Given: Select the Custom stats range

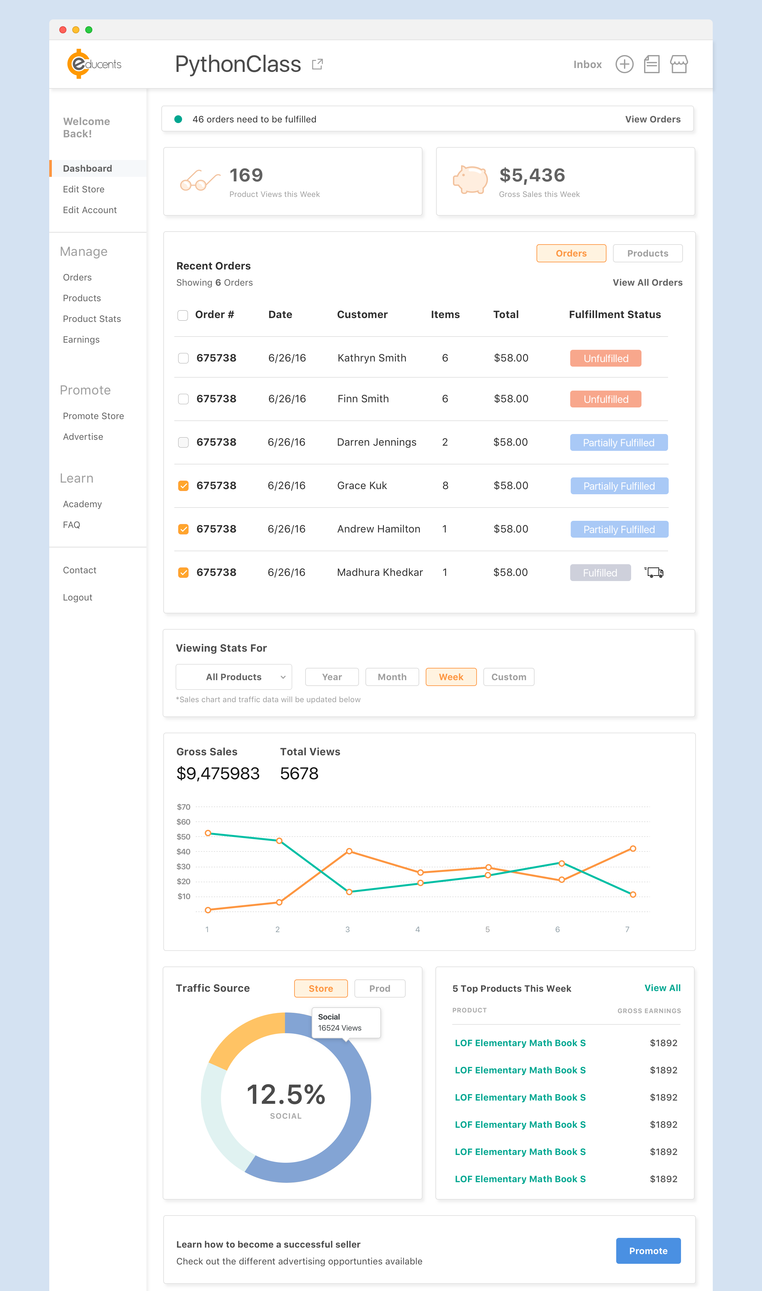Looking at the screenshot, I should [x=508, y=677].
